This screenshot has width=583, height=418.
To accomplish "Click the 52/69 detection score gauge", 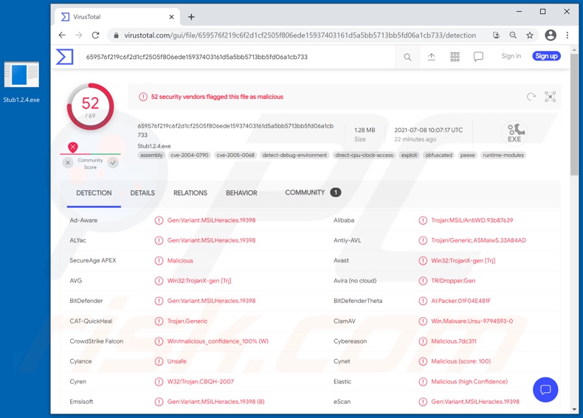I will (x=90, y=107).
